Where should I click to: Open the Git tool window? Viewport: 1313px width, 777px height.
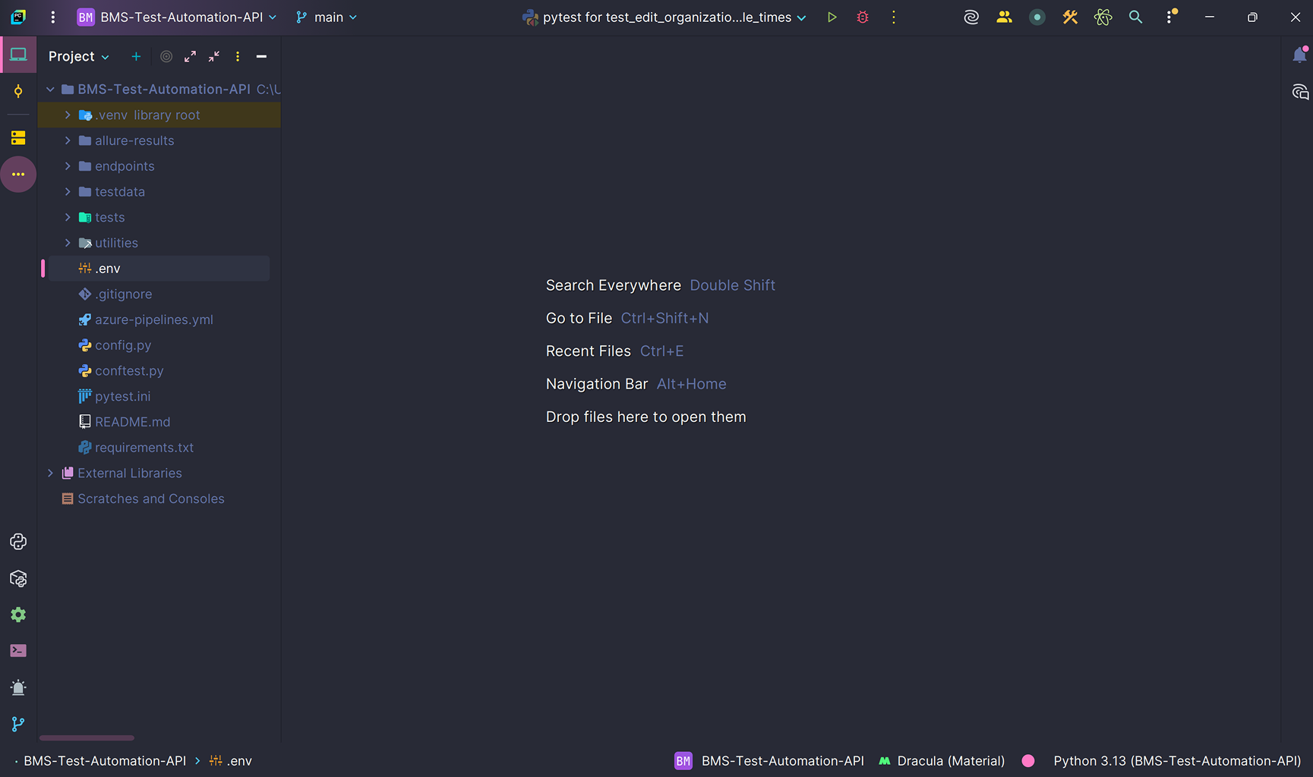point(18,725)
